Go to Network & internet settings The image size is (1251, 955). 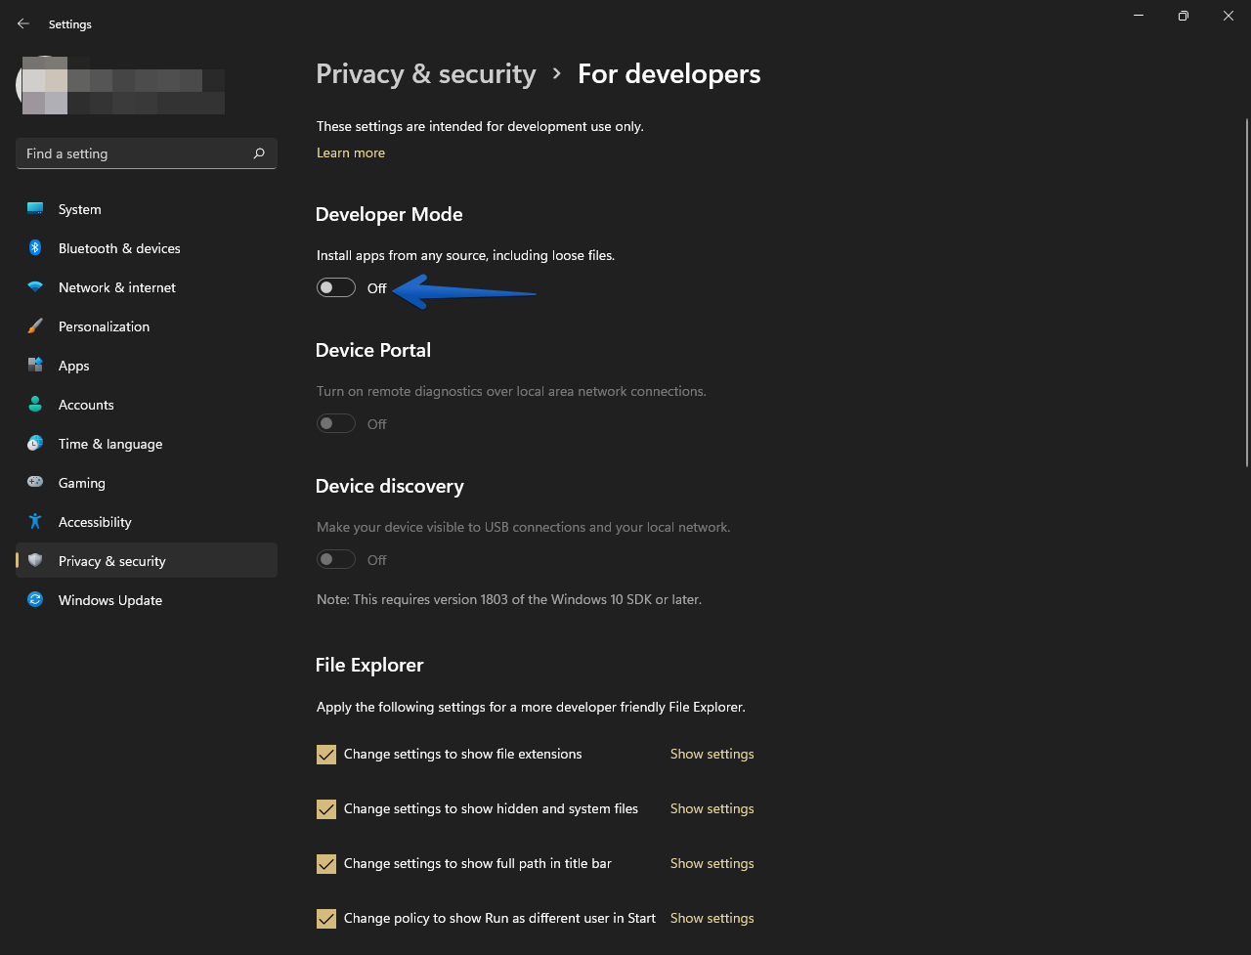(x=147, y=287)
